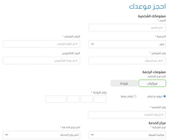Click the احجز موعدك page heading
Viewport: 172px width, 140px height.
point(147,7)
